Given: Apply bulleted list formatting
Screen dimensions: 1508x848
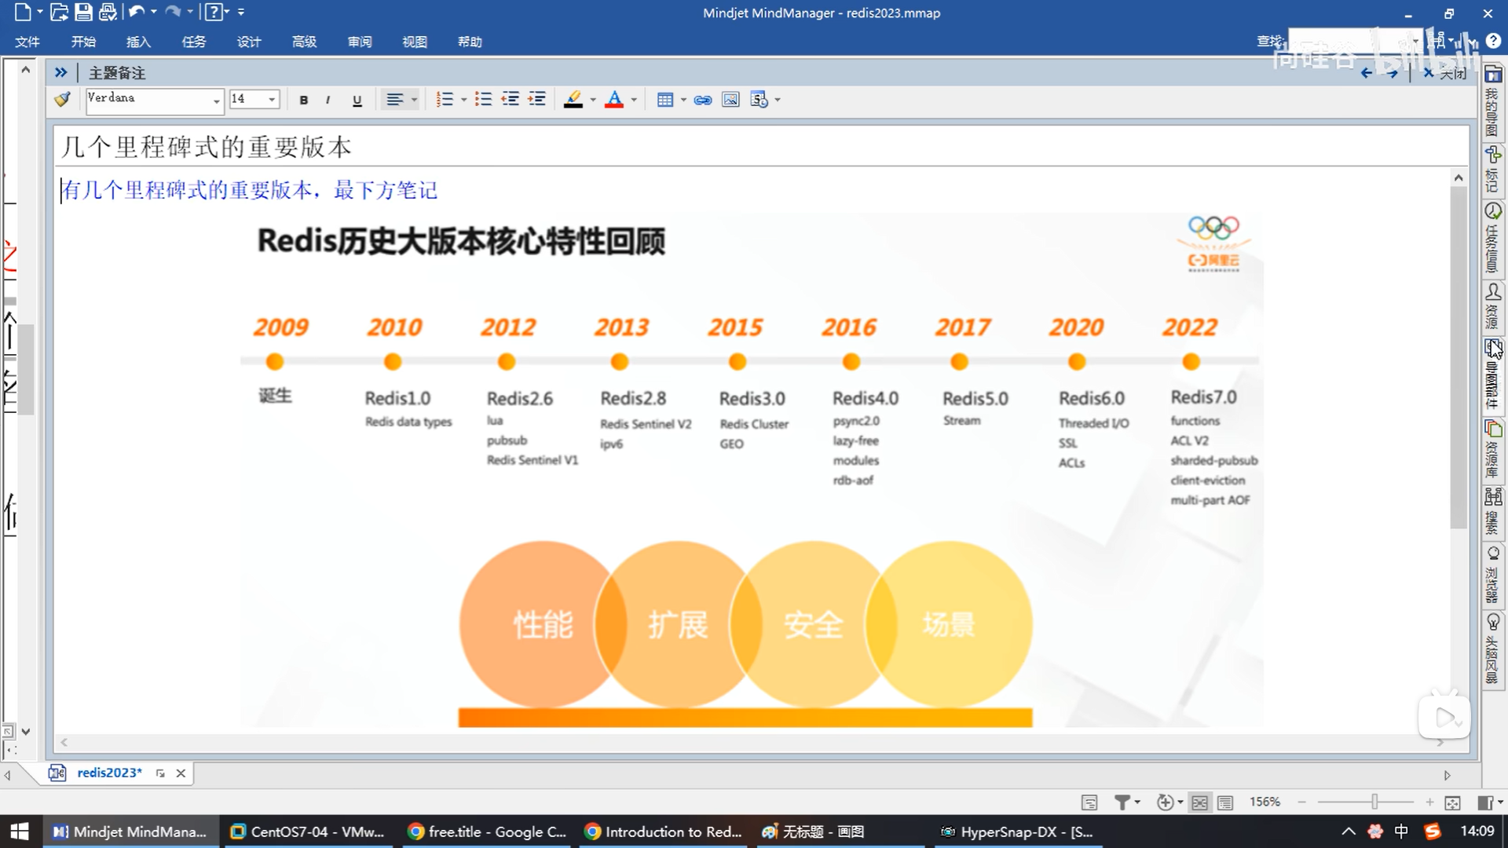Looking at the screenshot, I should coord(483,100).
